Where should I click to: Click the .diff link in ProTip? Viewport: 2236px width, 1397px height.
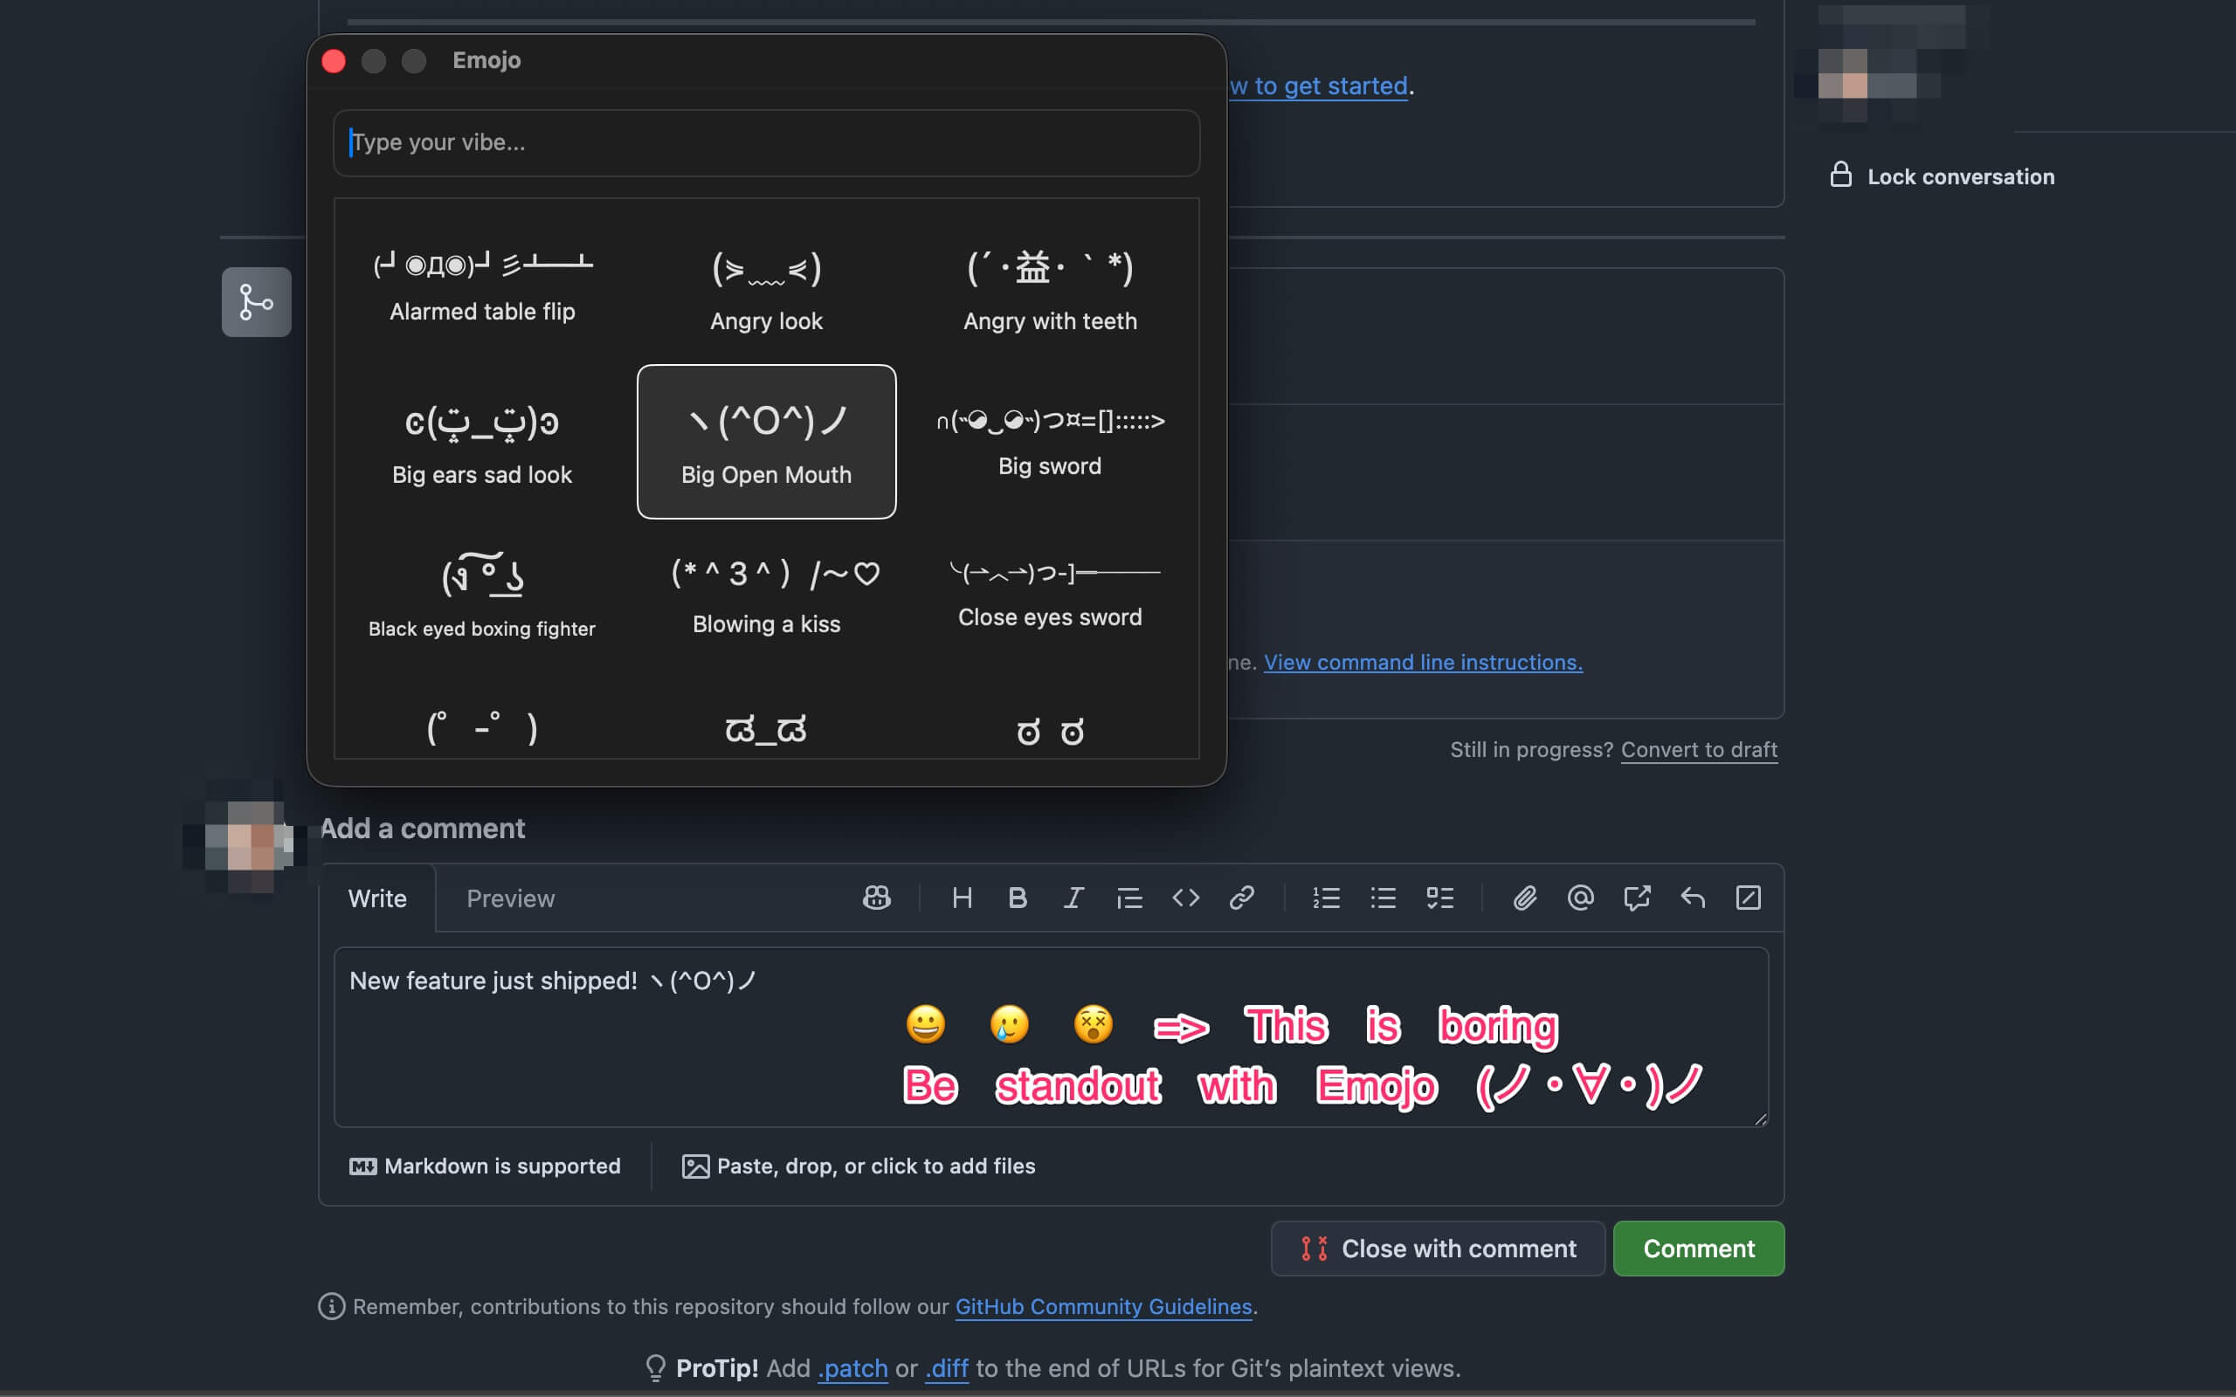pos(946,1367)
